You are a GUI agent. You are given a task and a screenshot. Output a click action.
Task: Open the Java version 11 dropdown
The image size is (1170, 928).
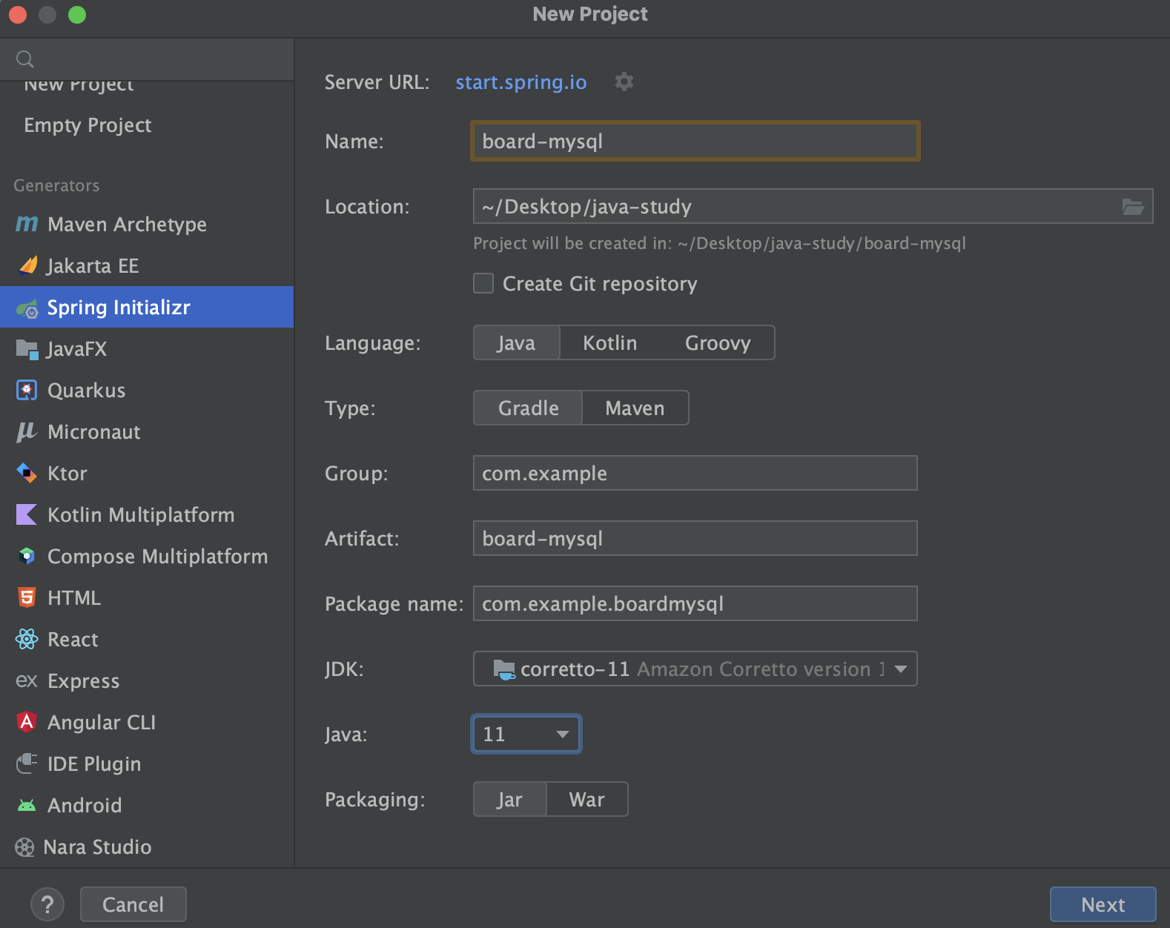pyautogui.click(x=526, y=734)
